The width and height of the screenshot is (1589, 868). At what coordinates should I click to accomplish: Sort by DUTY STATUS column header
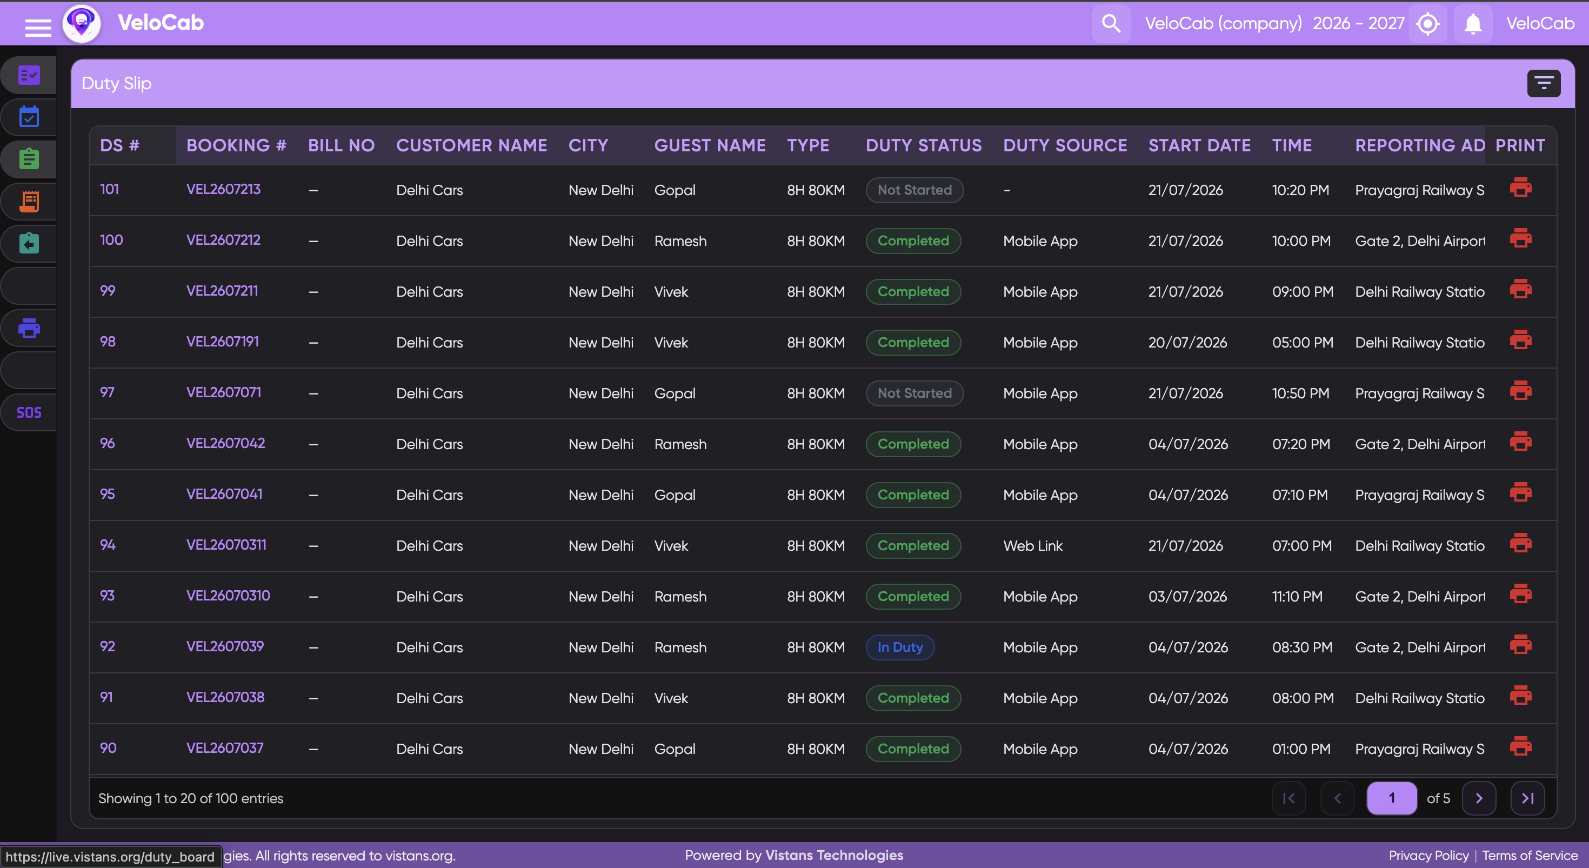pos(924,145)
